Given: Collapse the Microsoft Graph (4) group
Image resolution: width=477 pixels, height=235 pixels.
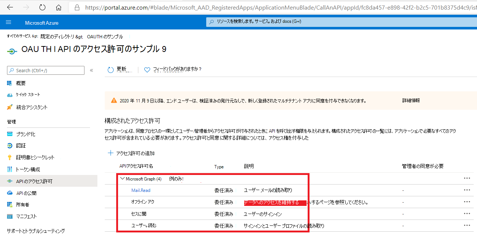Looking at the screenshot, I should 122,179.
